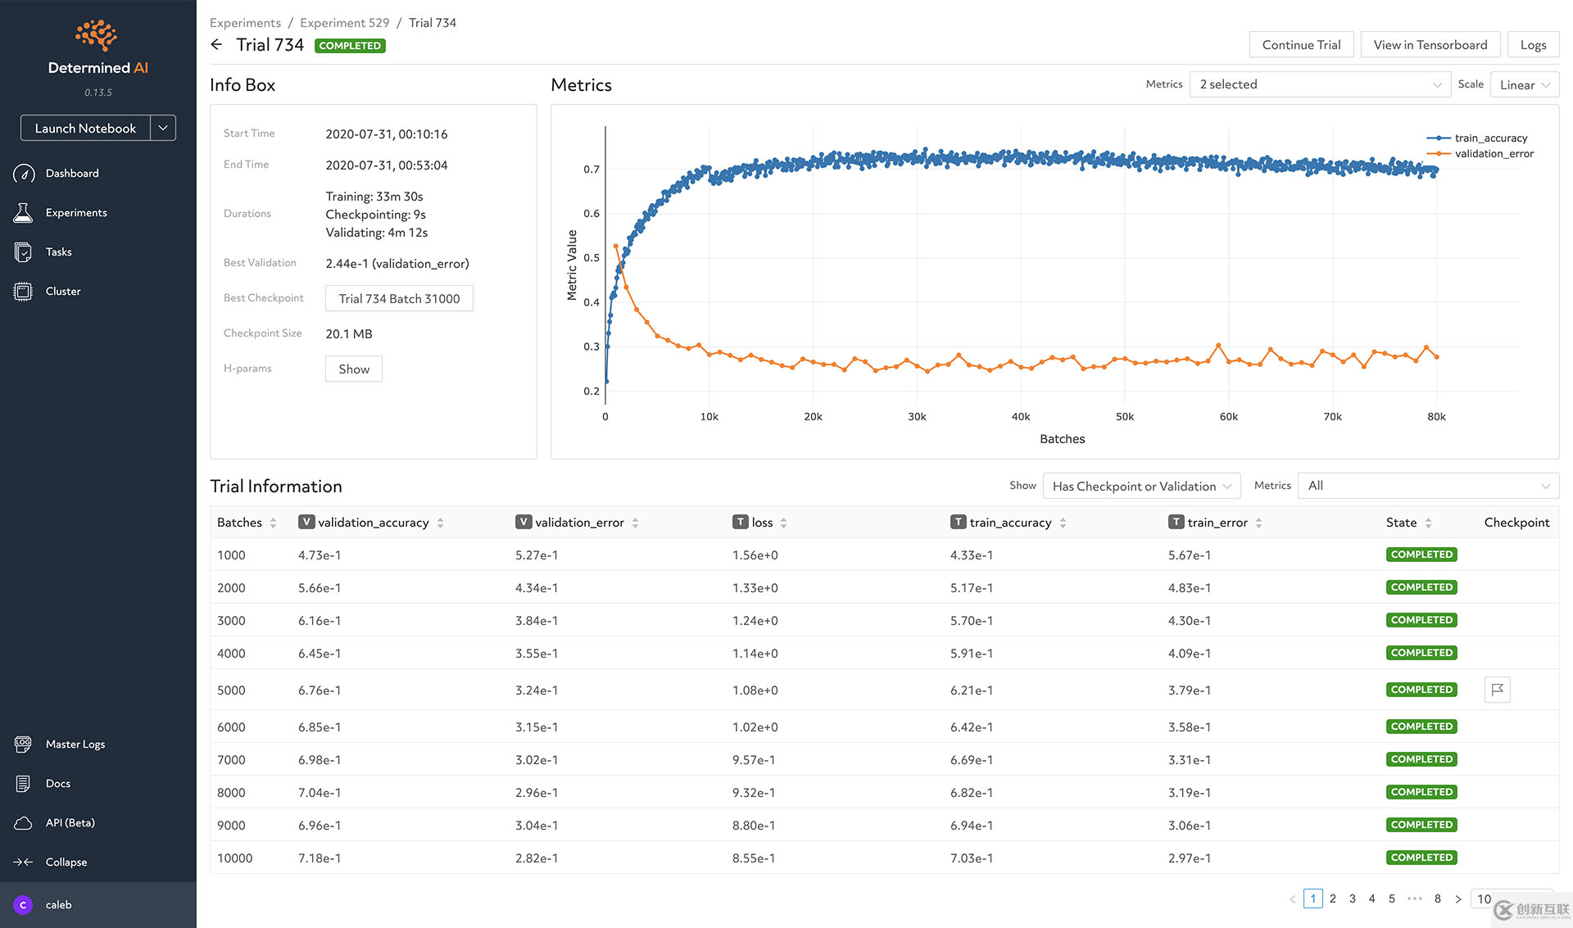The width and height of the screenshot is (1573, 928).
Task: Show the H-params
Action: 354,369
